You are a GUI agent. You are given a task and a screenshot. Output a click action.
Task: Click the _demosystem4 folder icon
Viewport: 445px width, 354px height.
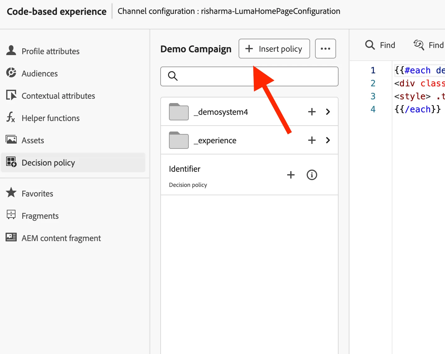pos(179,112)
